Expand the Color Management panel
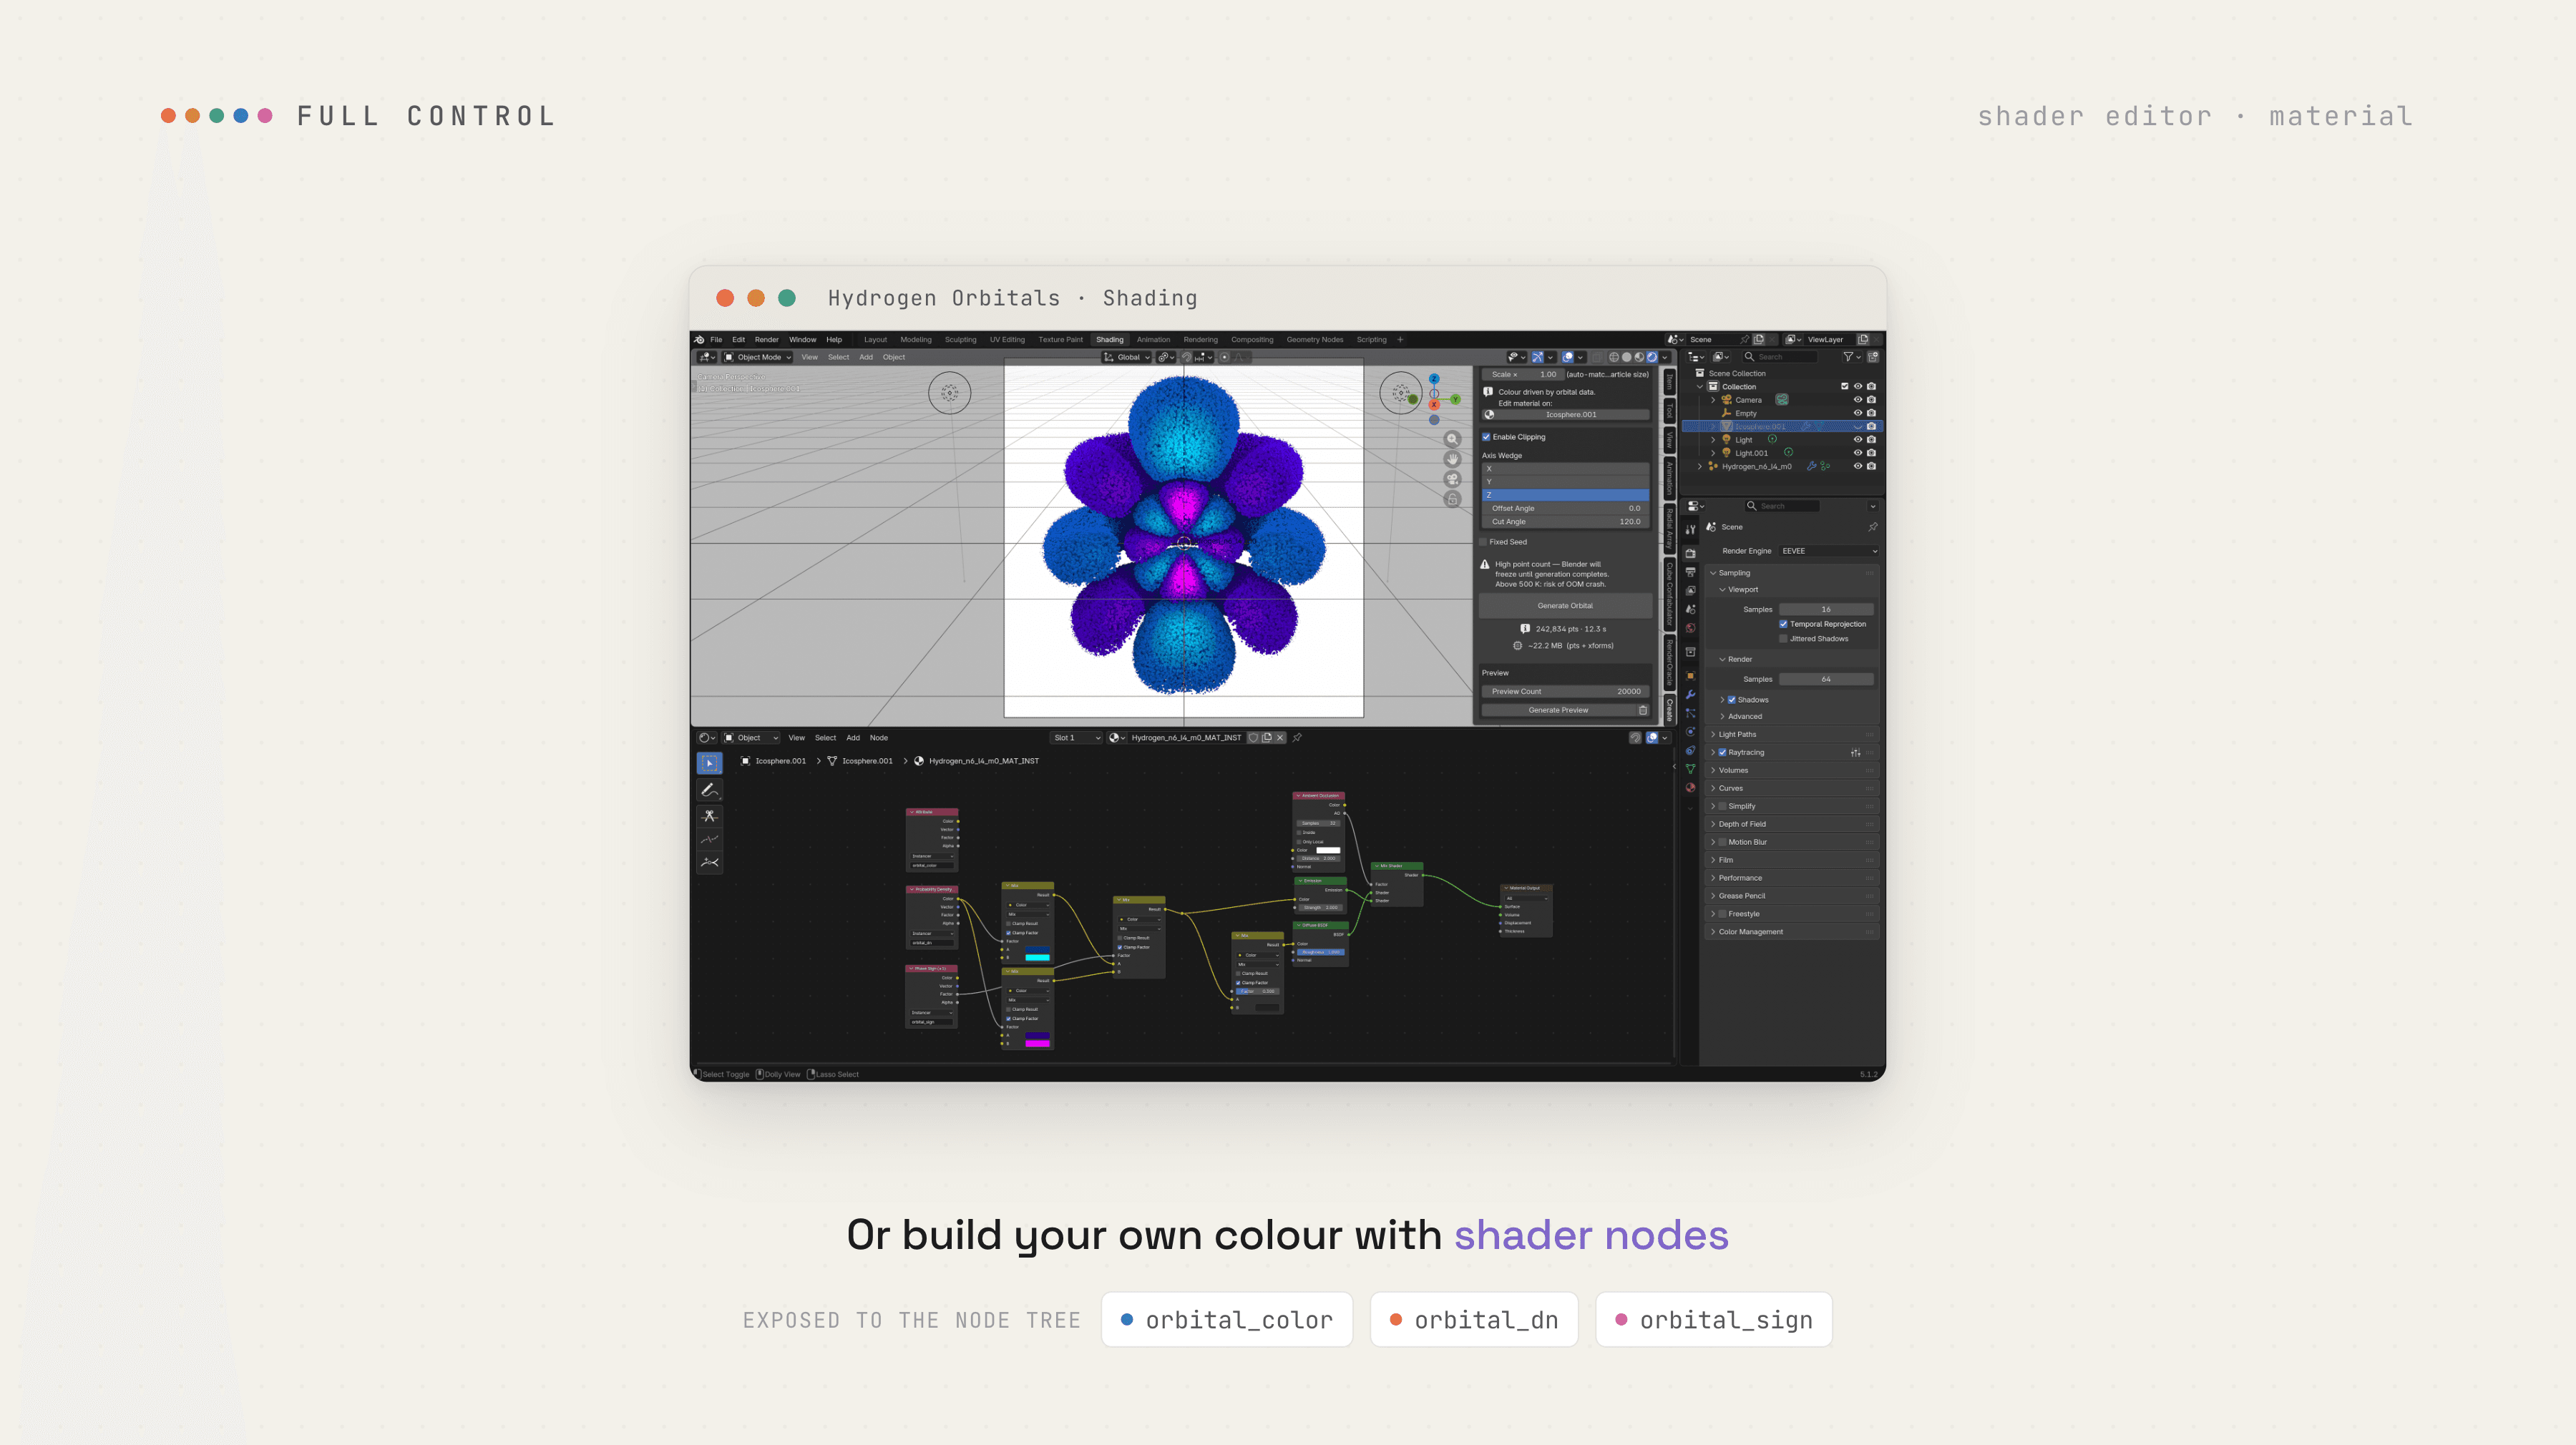The width and height of the screenshot is (2576, 1445). point(1790,932)
